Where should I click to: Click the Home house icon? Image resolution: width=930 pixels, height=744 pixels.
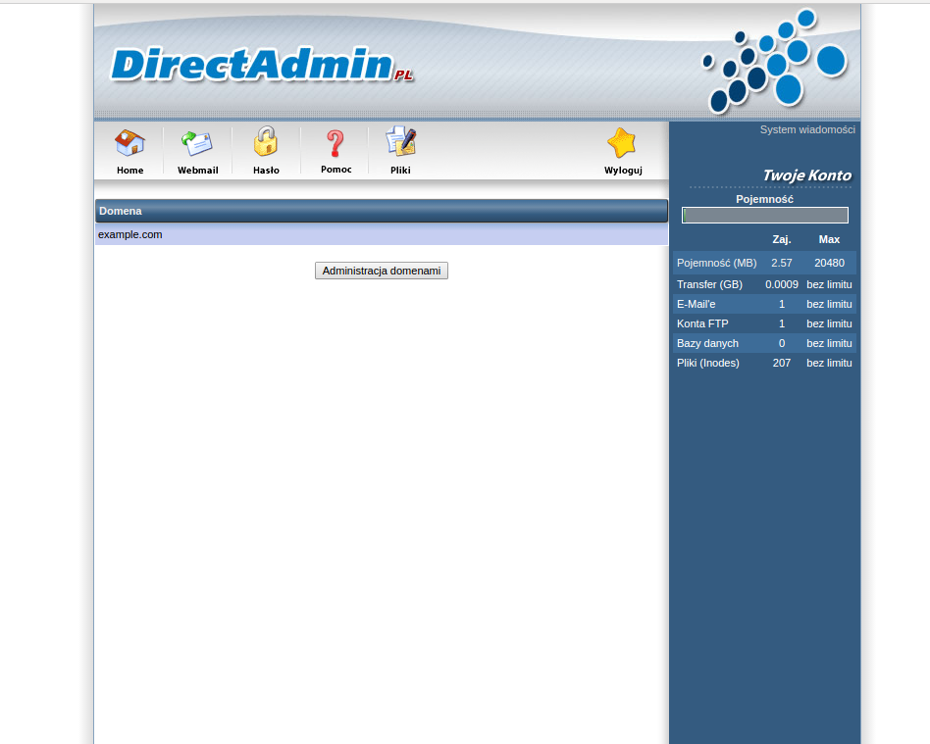point(129,144)
